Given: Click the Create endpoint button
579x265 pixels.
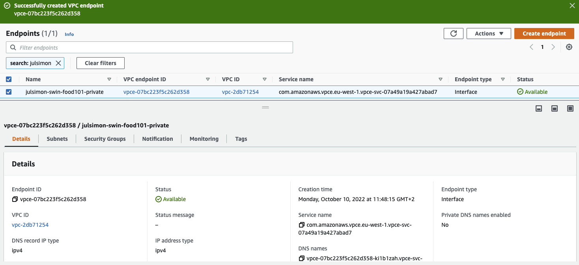Looking at the screenshot, I should point(544,34).
